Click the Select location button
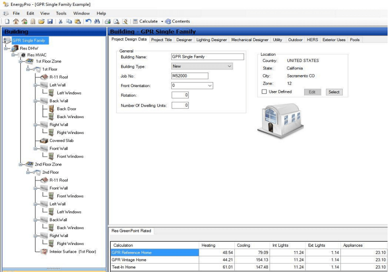 (334, 92)
